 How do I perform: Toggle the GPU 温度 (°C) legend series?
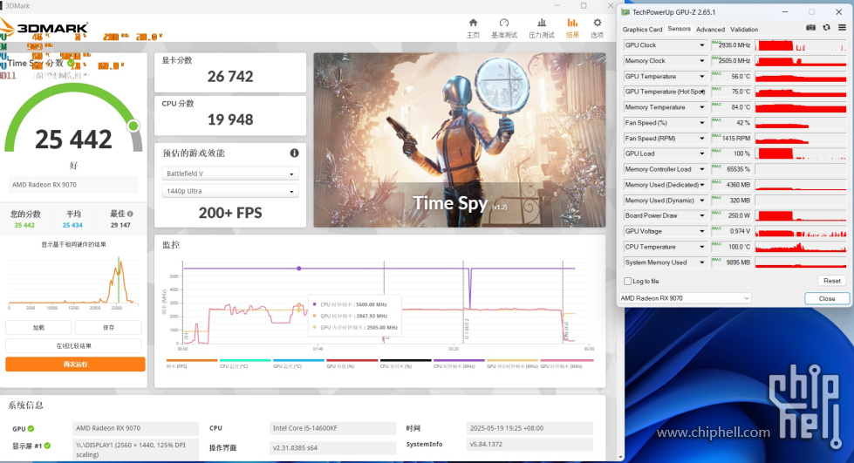[298, 364]
